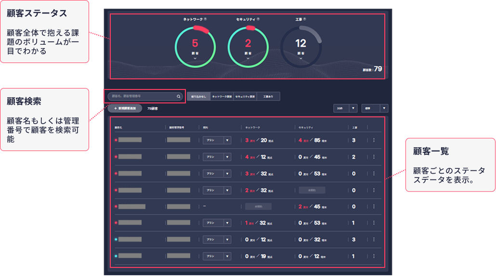This screenshot has height=278, width=496.
Task: Open kebab menu for row with network 0/12
Action: tap(374, 240)
